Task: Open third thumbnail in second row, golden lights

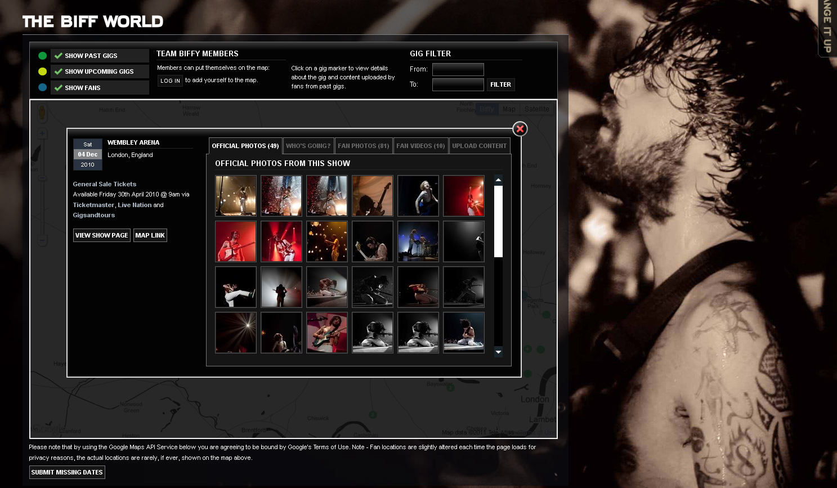Action: (x=327, y=241)
